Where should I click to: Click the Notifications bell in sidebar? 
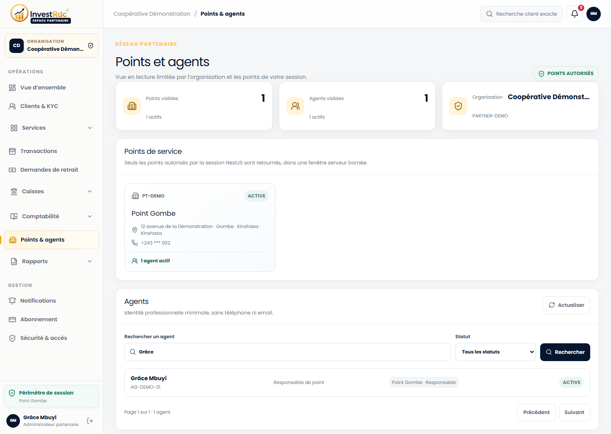pyautogui.click(x=12, y=300)
